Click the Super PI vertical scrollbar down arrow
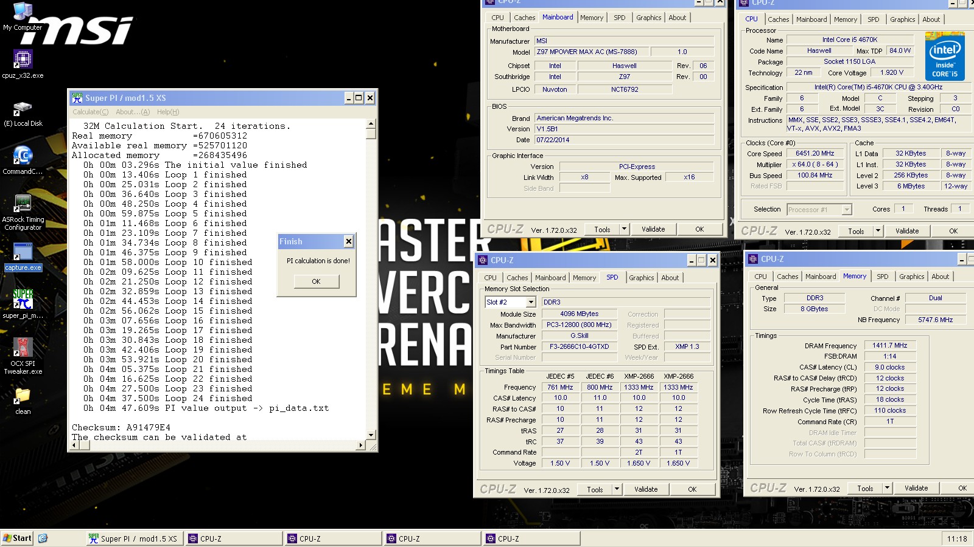 [x=371, y=435]
